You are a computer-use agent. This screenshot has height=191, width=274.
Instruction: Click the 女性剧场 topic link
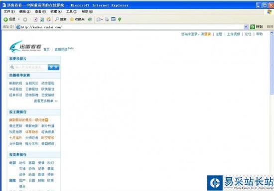(x=15, y=144)
